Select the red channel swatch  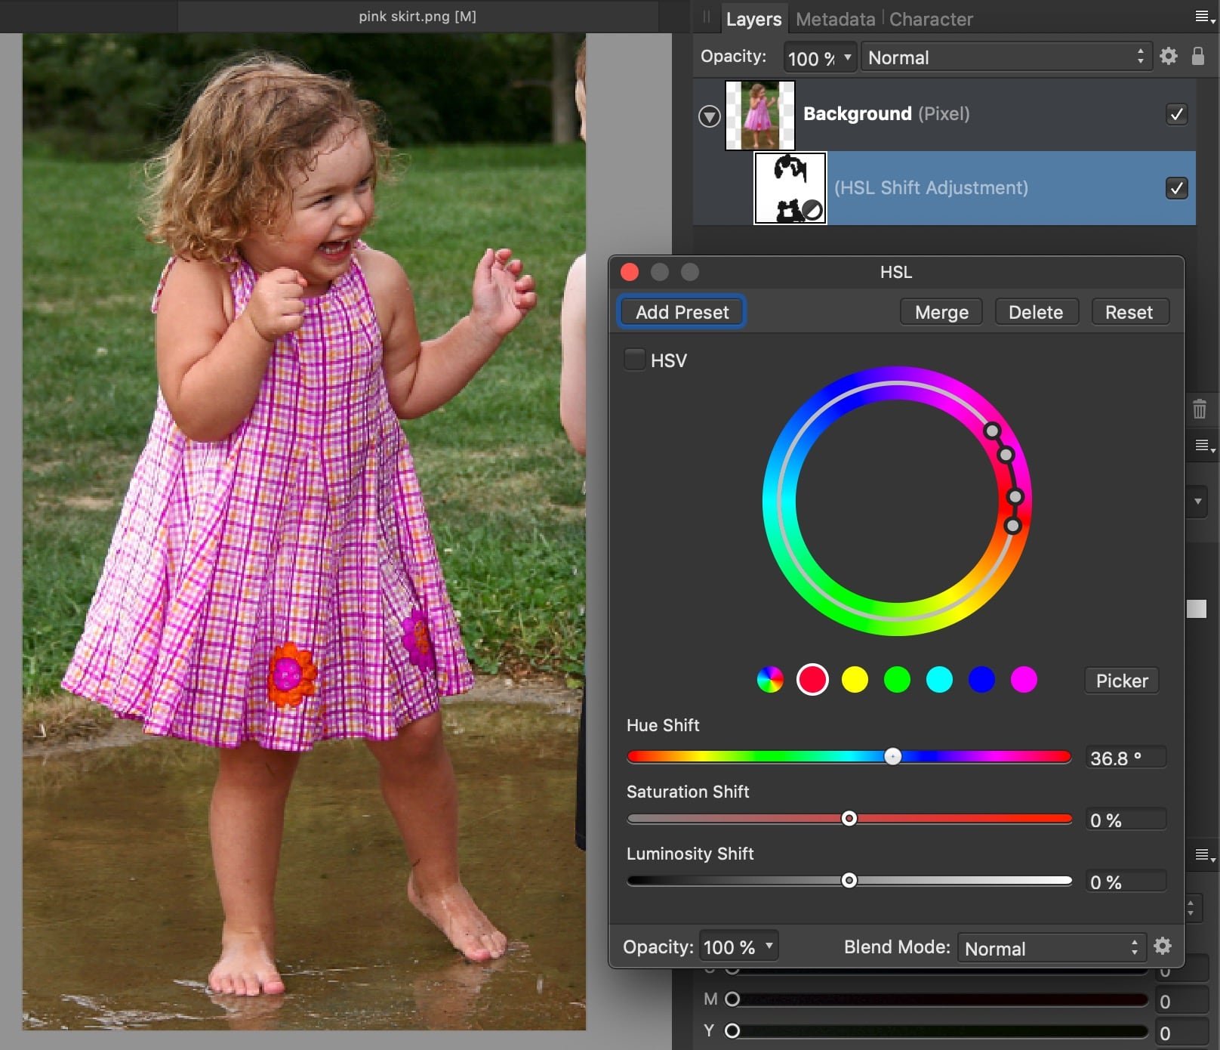point(812,680)
